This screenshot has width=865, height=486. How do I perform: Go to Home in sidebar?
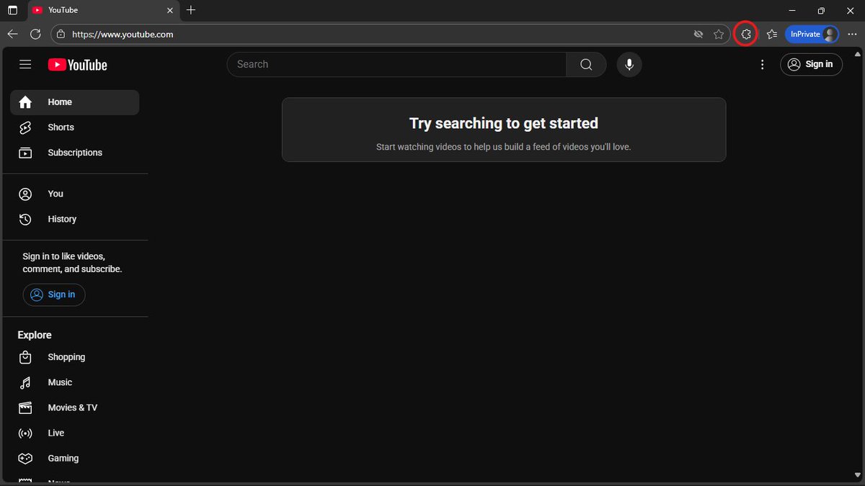75,102
